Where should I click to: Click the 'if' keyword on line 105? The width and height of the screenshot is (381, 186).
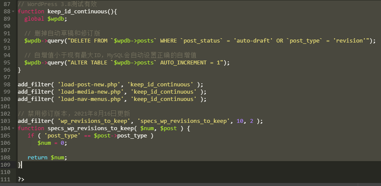(x=31, y=136)
